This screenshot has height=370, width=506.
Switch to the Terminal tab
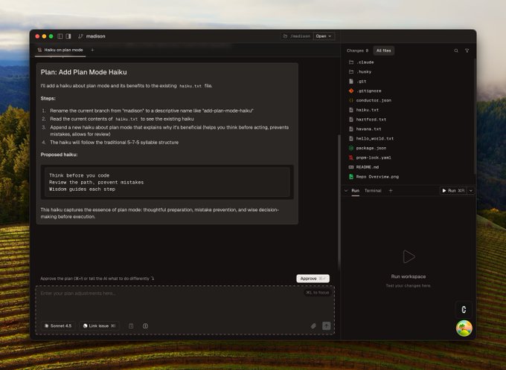tap(373, 191)
